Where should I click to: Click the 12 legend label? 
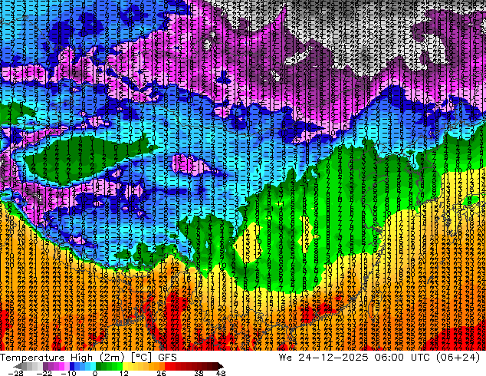point(124,373)
